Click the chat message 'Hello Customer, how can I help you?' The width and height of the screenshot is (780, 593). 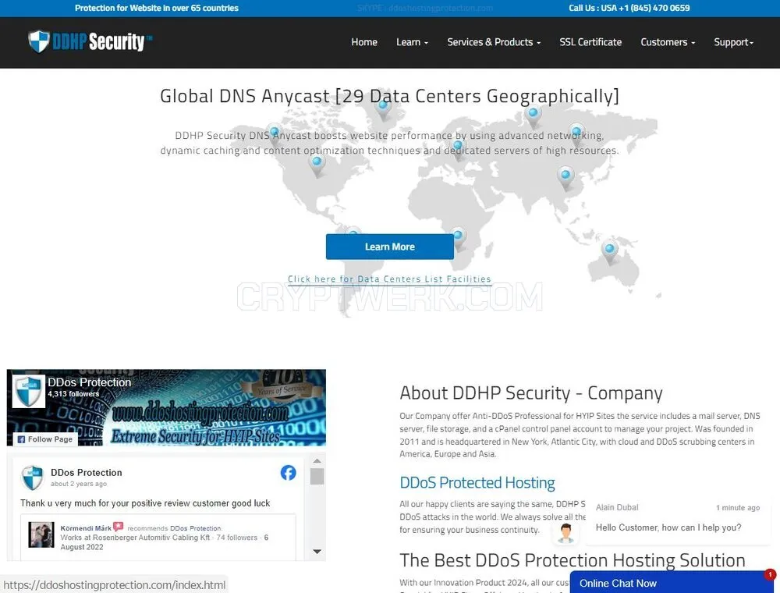coord(668,527)
